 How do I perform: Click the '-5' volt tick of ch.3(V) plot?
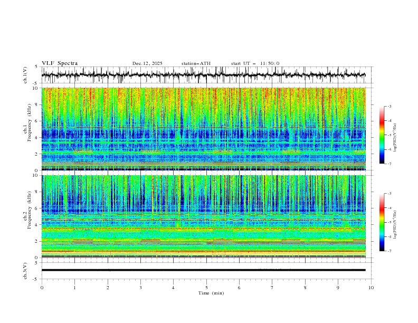click(x=36, y=279)
